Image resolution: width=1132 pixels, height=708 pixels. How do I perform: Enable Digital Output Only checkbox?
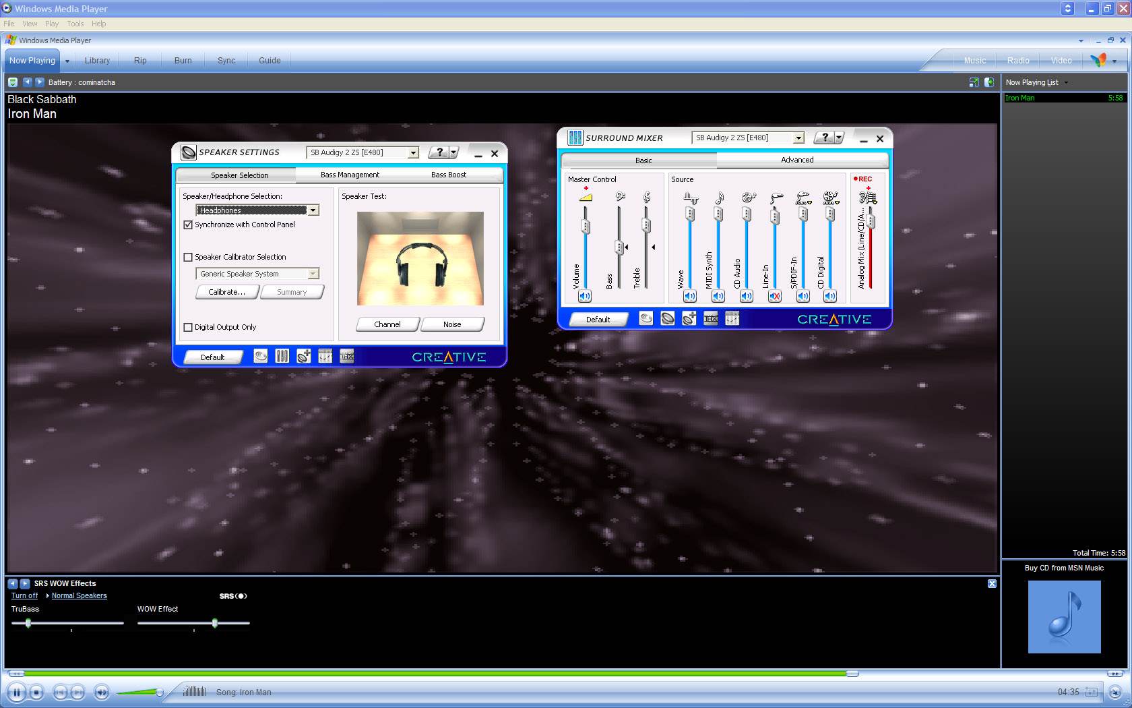pos(188,327)
